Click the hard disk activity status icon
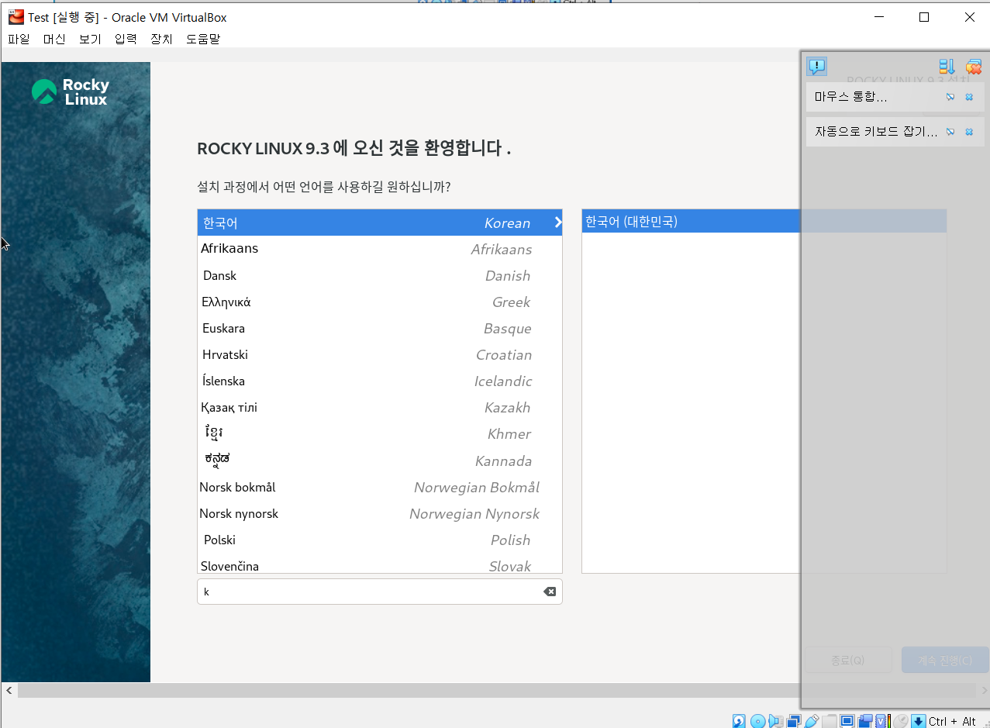Screen dimensions: 990x728 click(739, 721)
